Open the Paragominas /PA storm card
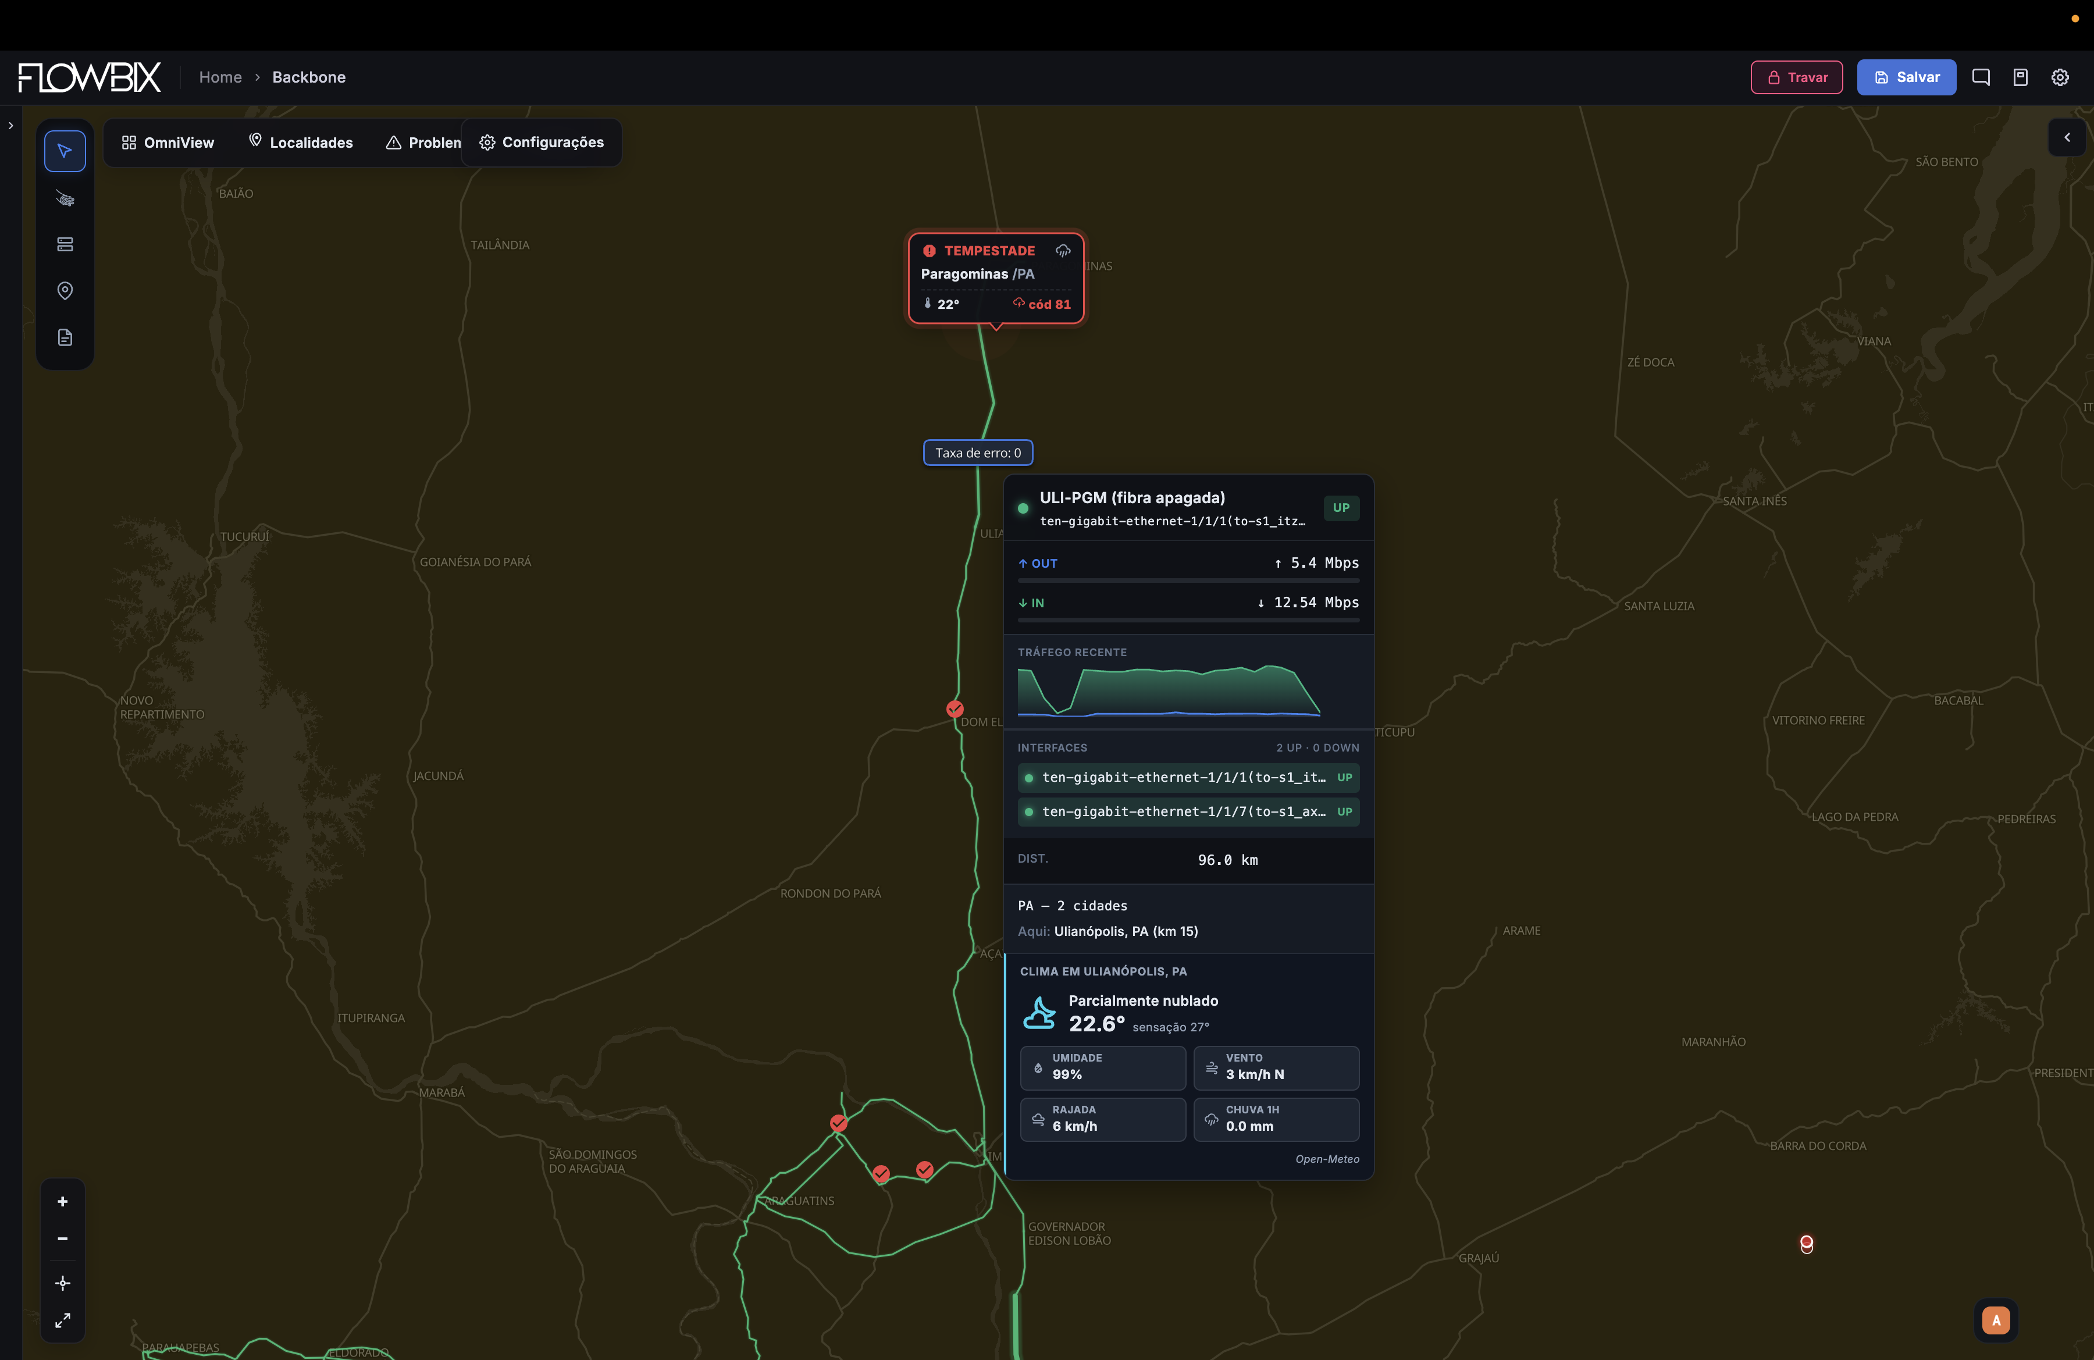The width and height of the screenshot is (2094, 1360). [996, 278]
